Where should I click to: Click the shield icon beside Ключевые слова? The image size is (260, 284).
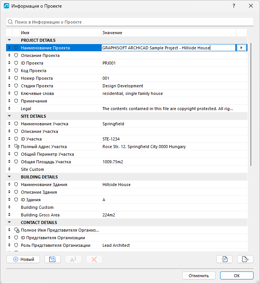(x=16, y=93)
